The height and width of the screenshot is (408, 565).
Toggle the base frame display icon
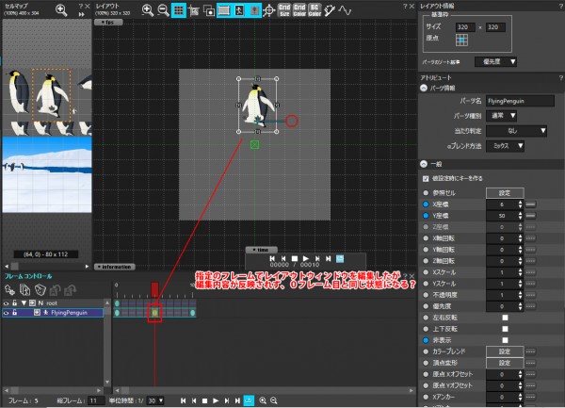pyautogui.click(x=224, y=10)
